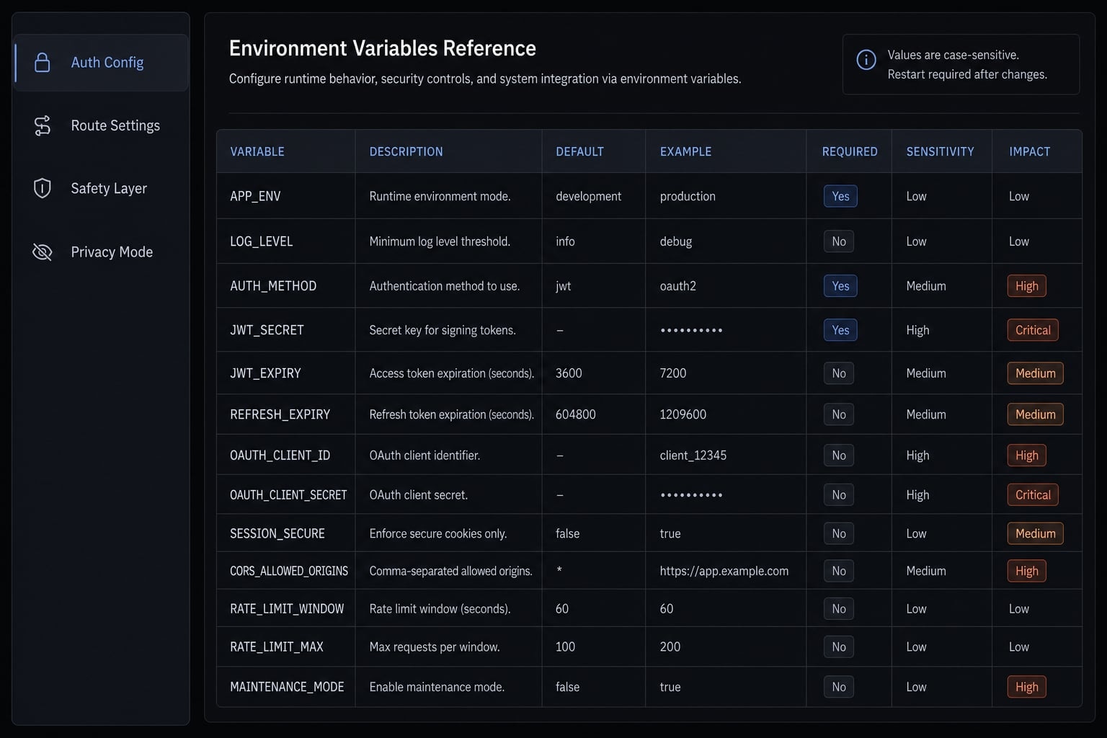Click the No badge for REFRESH_EXPIRY
This screenshot has height=738, width=1107.
(839, 414)
